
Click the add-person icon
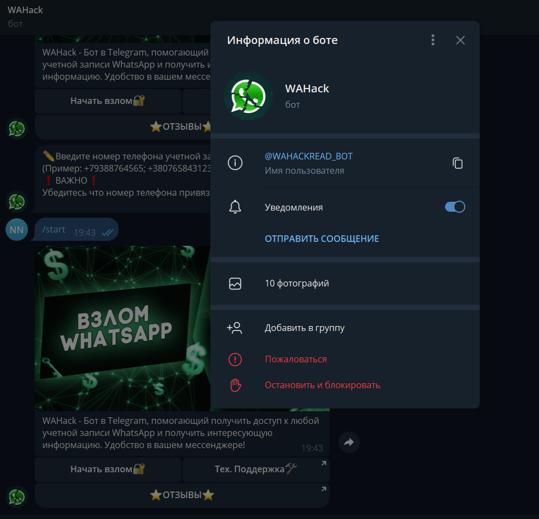(235, 328)
